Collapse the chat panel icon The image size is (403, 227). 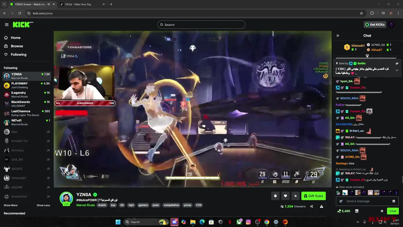tap(338, 36)
